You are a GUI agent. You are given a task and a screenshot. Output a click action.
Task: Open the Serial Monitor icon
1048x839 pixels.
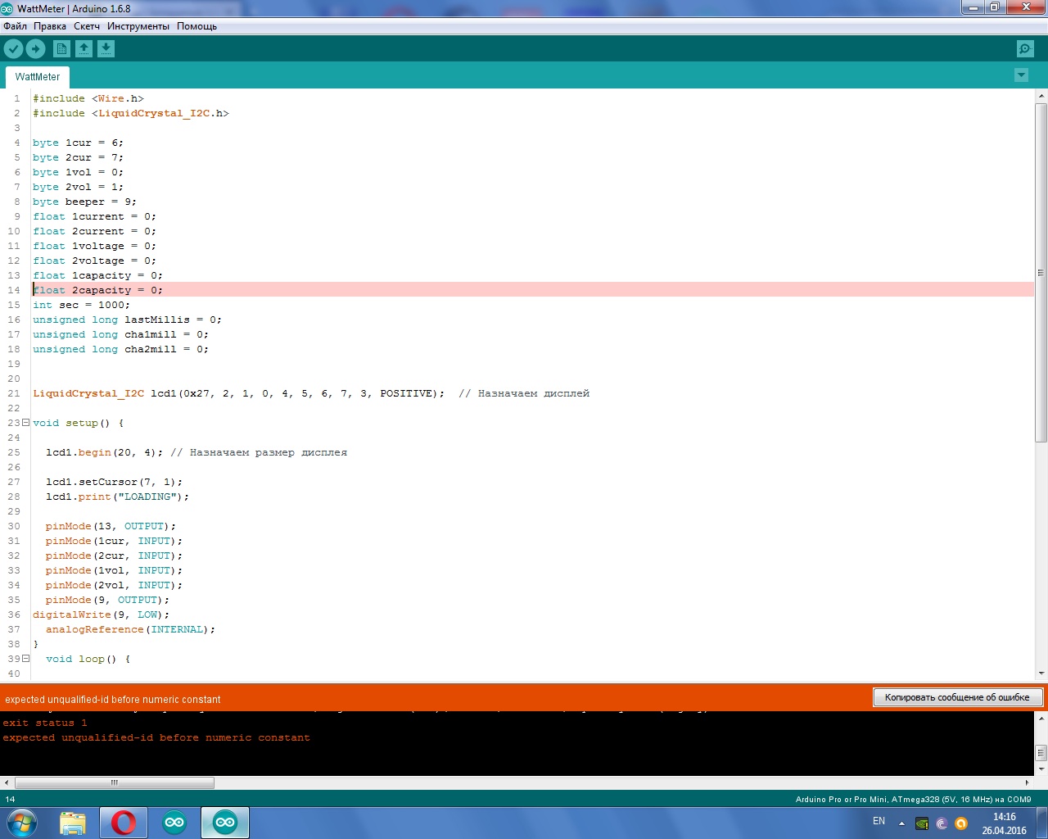(1025, 49)
